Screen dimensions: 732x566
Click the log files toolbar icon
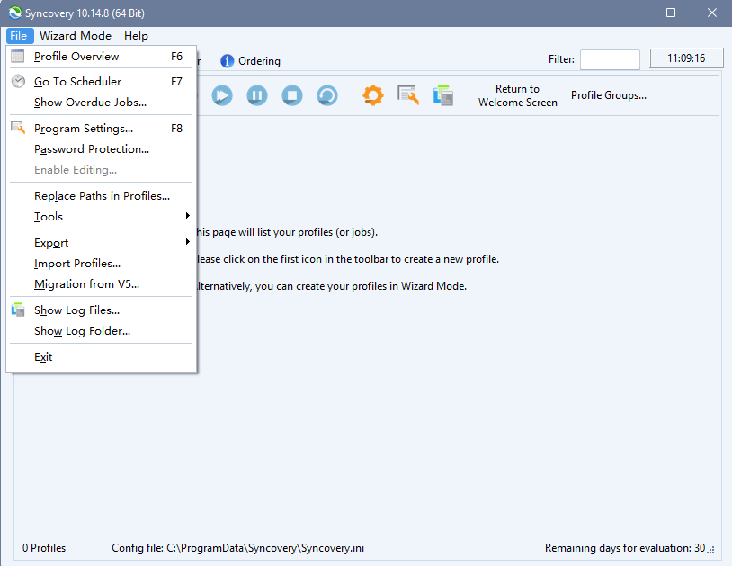click(442, 95)
